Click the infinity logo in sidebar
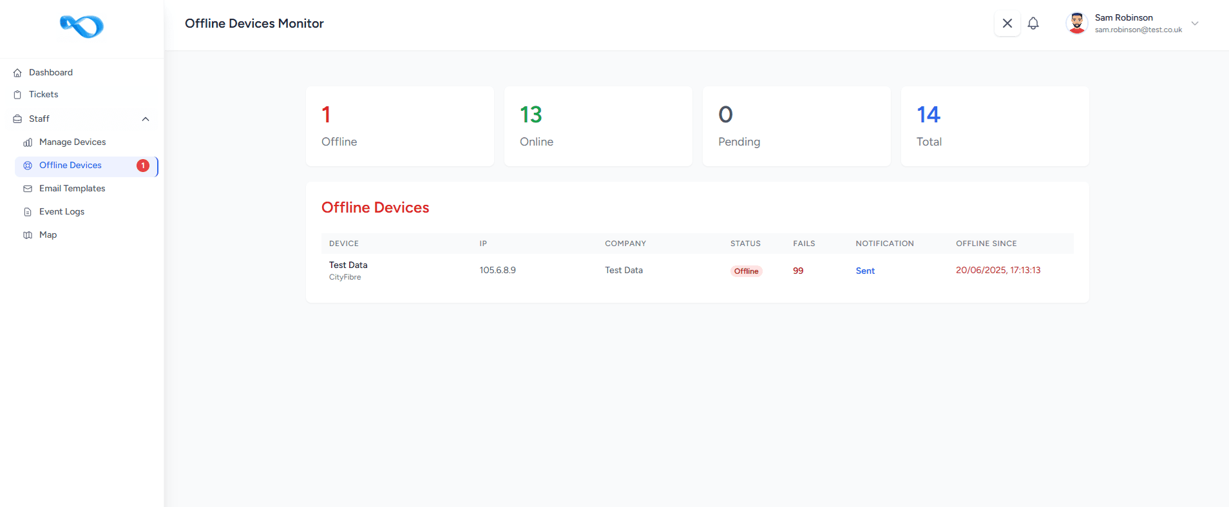The height and width of the screenshot is (507, 1229). pos(82,26)
